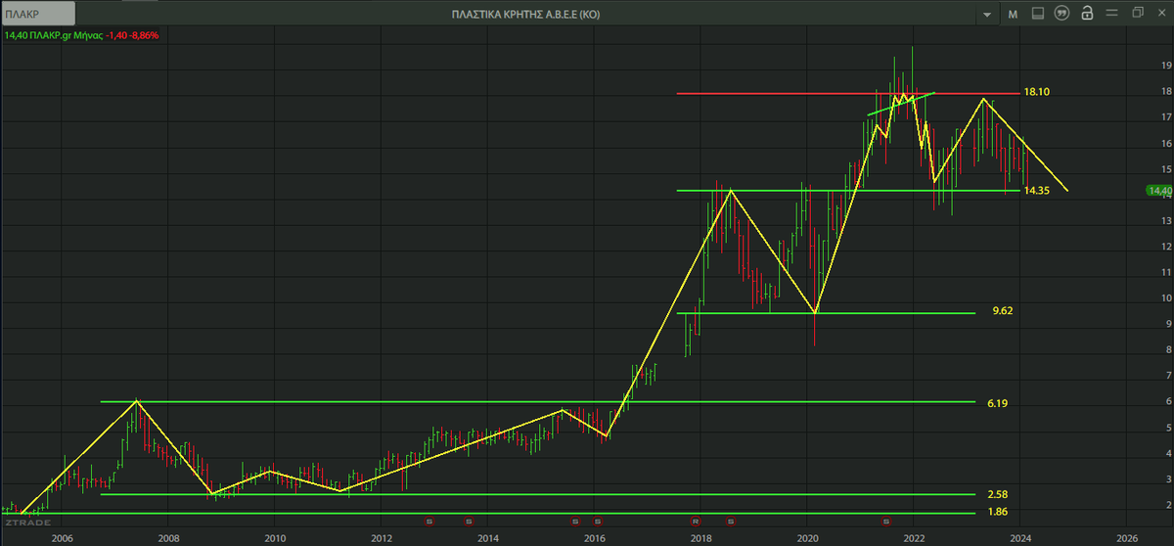
Task: Click the ΠΛΑΚΡ symbol input field
Action: pos(40,15)
